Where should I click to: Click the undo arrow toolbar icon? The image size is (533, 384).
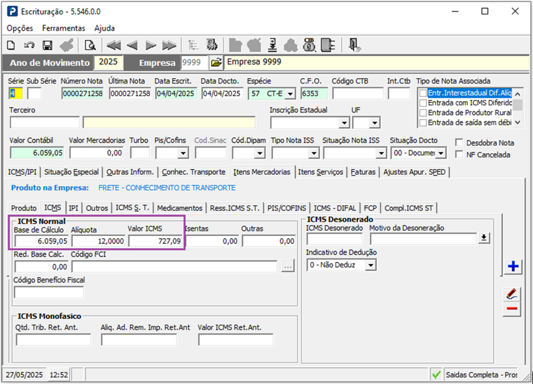[29, 46]
